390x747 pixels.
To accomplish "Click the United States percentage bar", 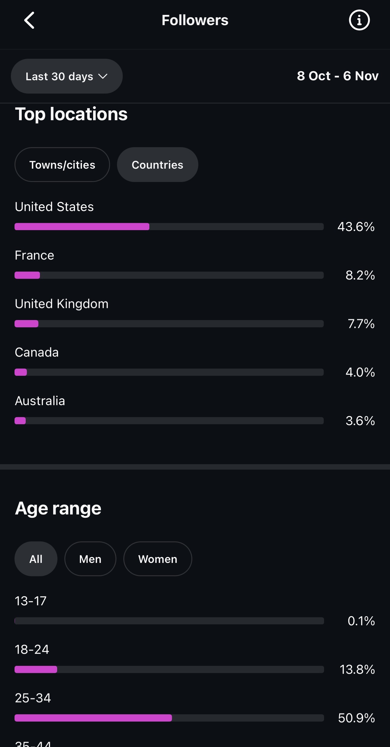I will [169, 226].
